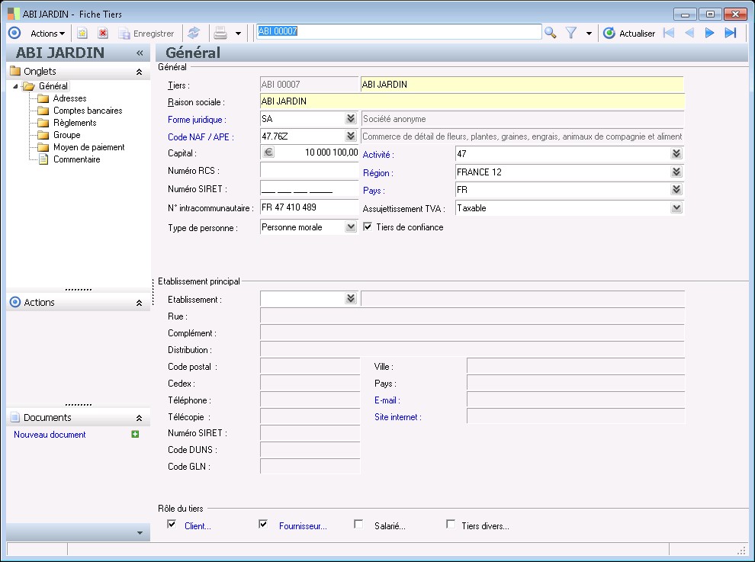Collapse the Onglets panel section
The width and height of the screenshot is (755, 562).
[139, 72]
